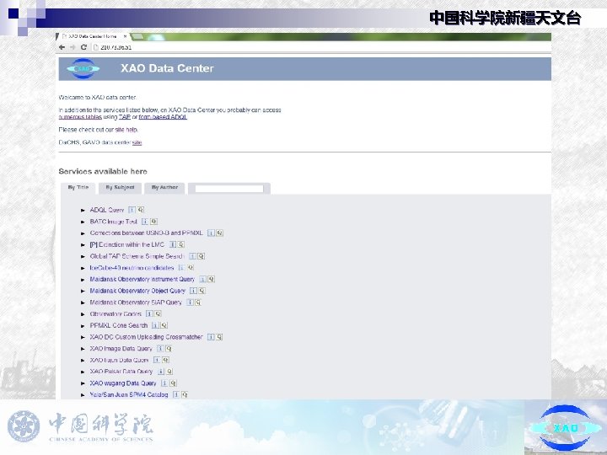Open the numerous tables link

click(x=80, y=117)
